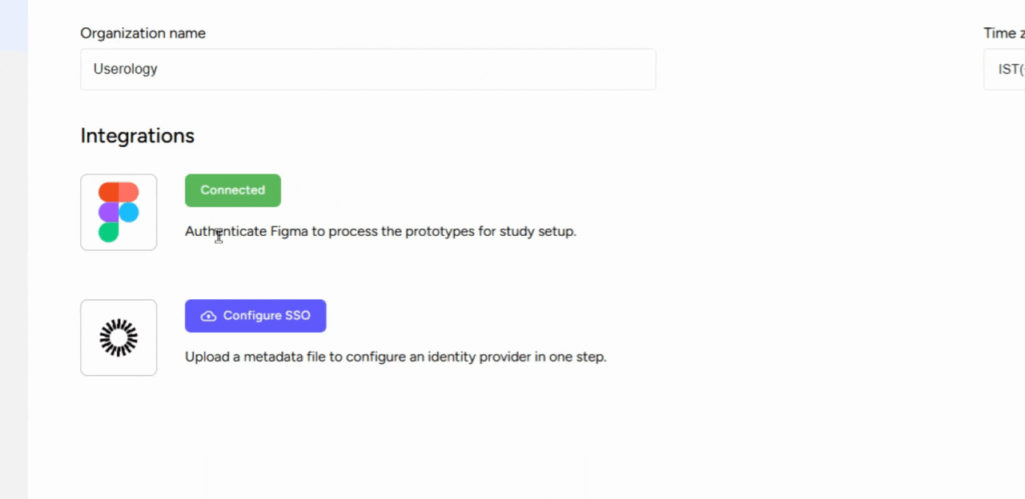Viewport: 1025px width, 499px height.
Task: Click the Upload a metadata file description
Action: coord(396,357)
